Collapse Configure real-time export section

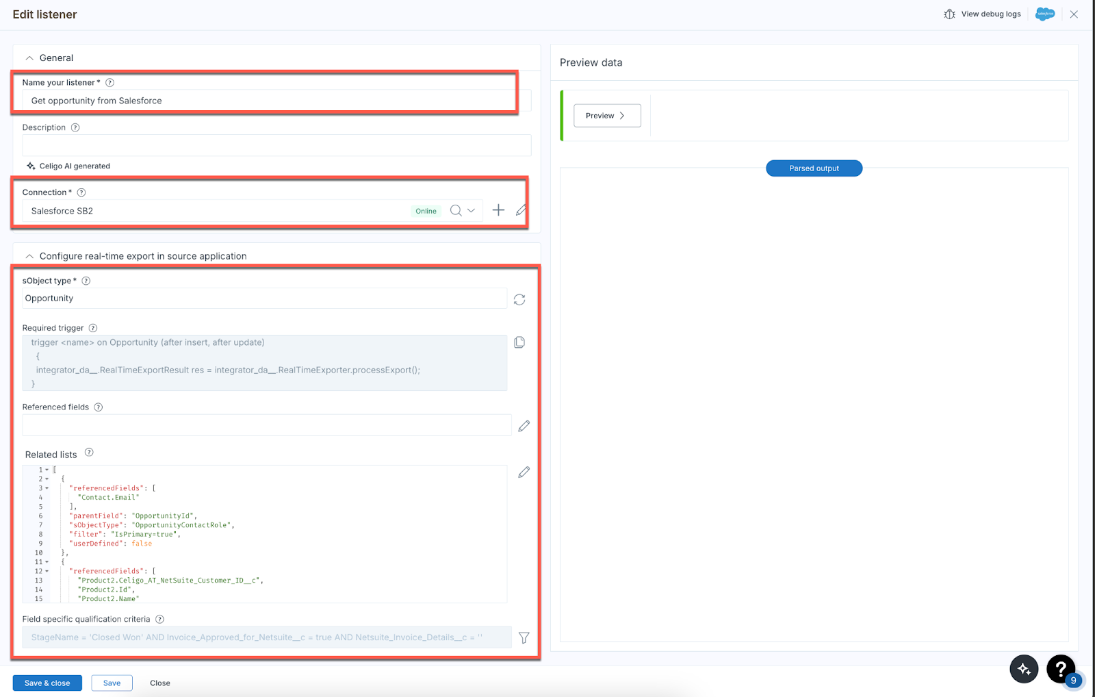[29, 256]
